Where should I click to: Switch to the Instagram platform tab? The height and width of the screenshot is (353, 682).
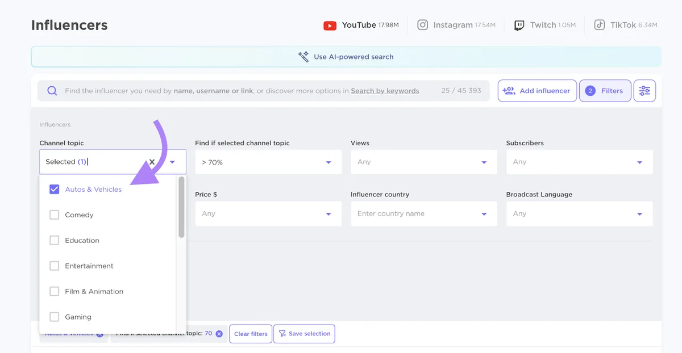[456, 25]
